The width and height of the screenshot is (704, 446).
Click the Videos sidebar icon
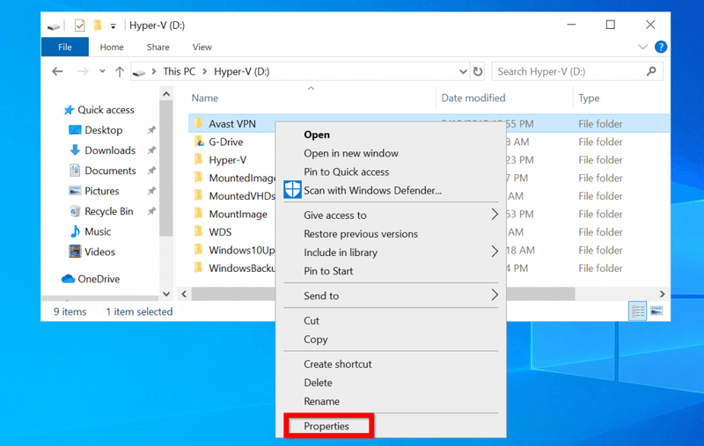pos(75,252)
